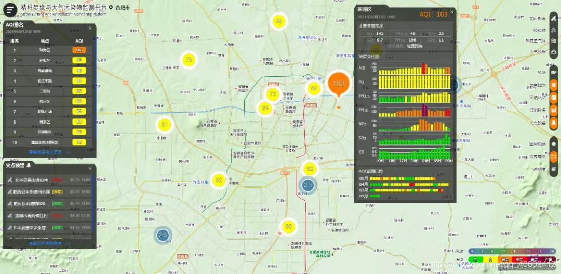The width and height of the screenshot is (561, 274).
Task: Select rank 10 row in AQI ranking
Action: (x=49, y=142)
